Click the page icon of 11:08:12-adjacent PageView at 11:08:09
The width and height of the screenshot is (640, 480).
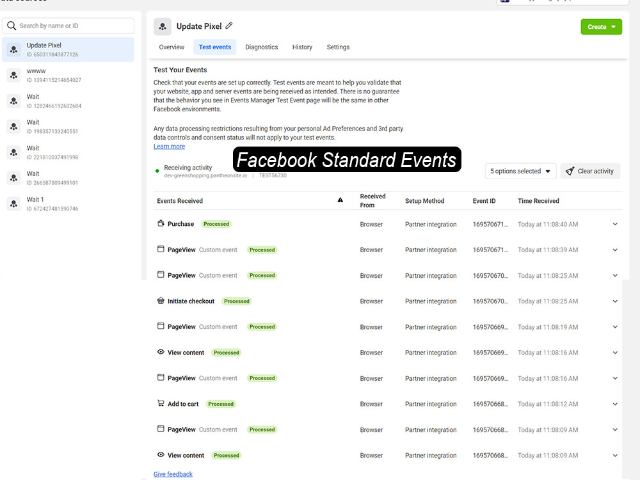point(161,429)
